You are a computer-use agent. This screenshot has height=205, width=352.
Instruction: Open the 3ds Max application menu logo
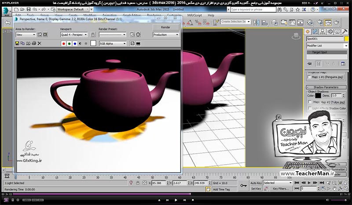click(x=7, y=11)
